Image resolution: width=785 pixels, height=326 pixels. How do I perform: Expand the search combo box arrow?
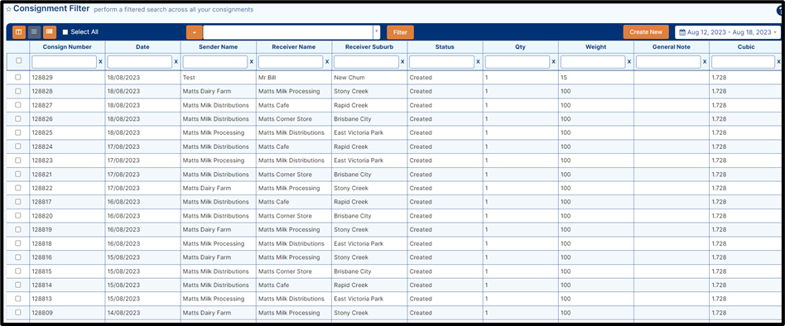pos(377,32)
